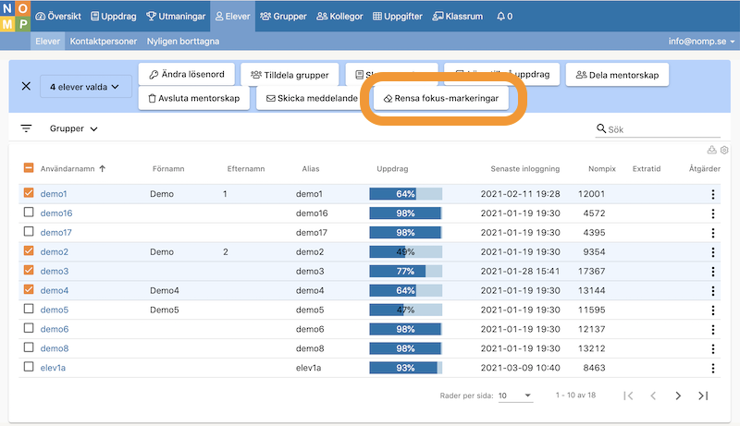The height and width of the screenshot is (426, 740).
Task: Open actions menu for demo17
Action: pos(712,233)
